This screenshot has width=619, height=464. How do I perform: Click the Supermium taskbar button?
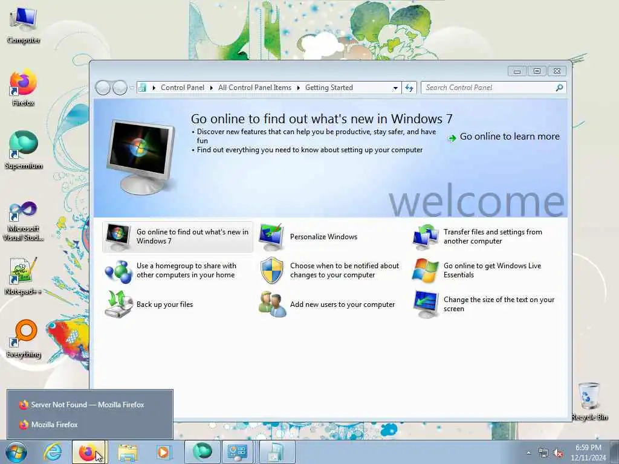(x=202, y=452)
